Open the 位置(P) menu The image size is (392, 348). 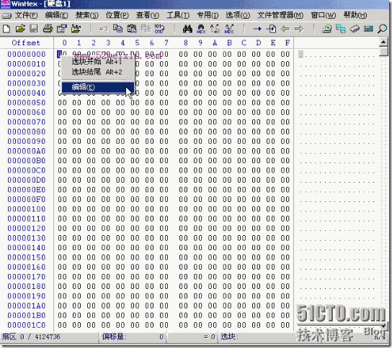point(117,15)
